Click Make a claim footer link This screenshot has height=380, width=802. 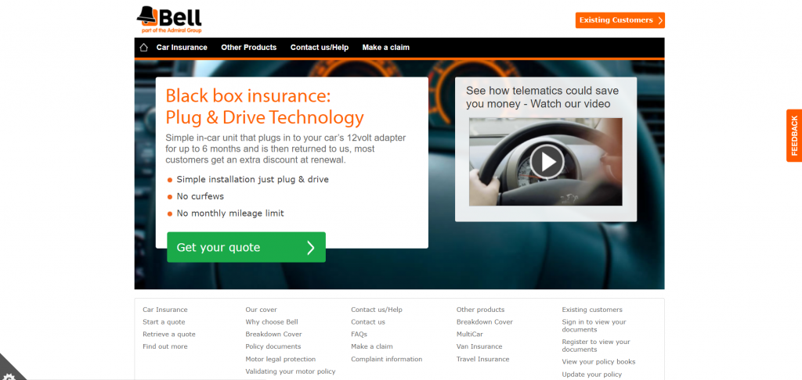(x=372, y=346)
